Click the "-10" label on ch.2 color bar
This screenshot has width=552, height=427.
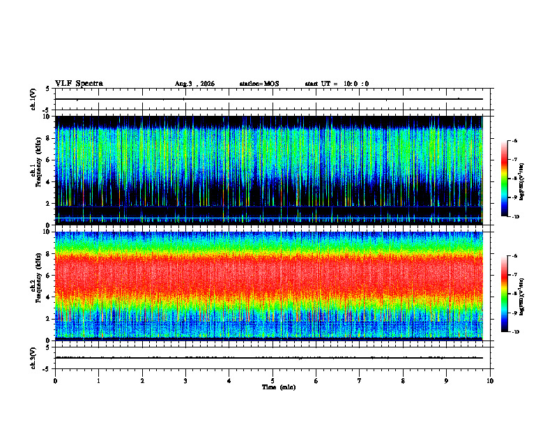515,332
